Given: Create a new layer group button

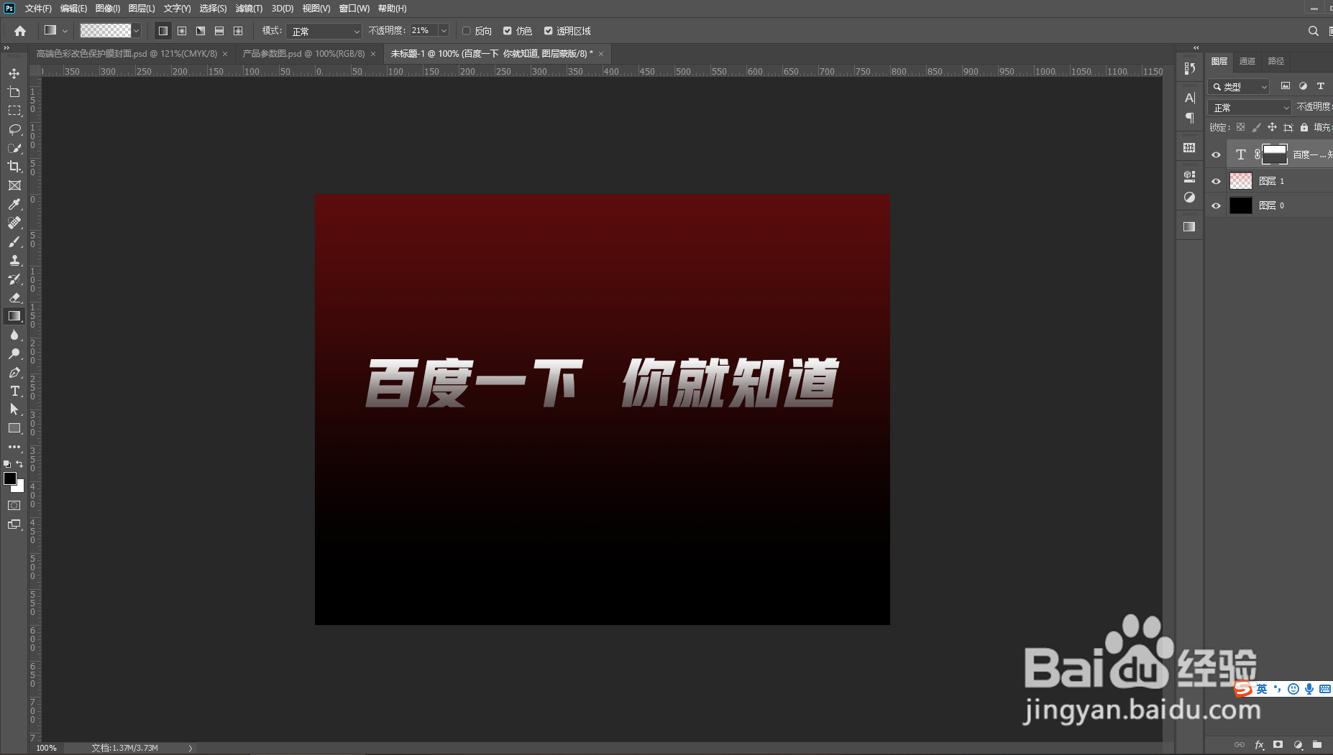Looking at the screenshot, I should coord(1317,745).
